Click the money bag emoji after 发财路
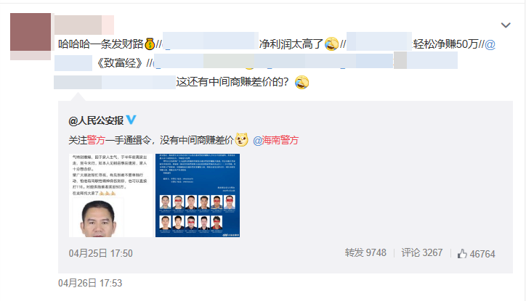This screenshot has height=301, width=526. [150, 44]
